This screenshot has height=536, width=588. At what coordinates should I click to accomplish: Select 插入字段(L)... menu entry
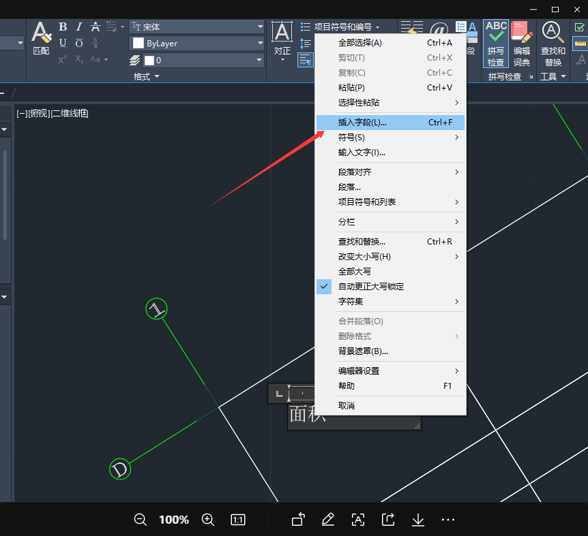coord(390,123)
